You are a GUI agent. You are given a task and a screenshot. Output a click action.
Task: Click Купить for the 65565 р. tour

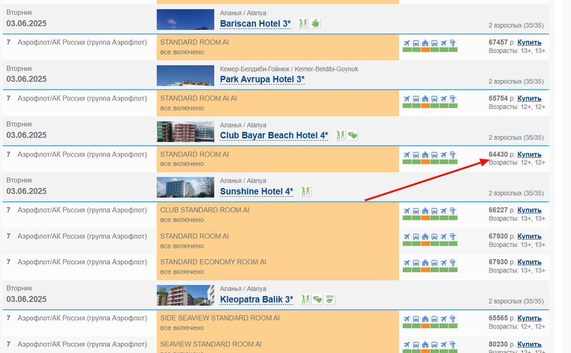529,318
